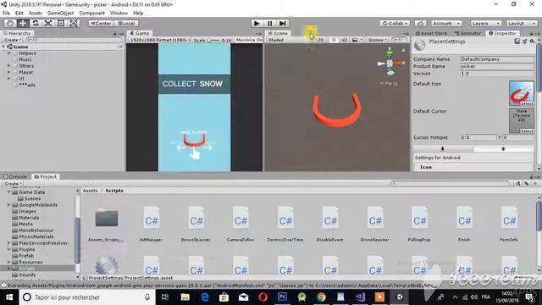Select Finish script file
This screenshot has height=305, width=542.
coord(464,223)
